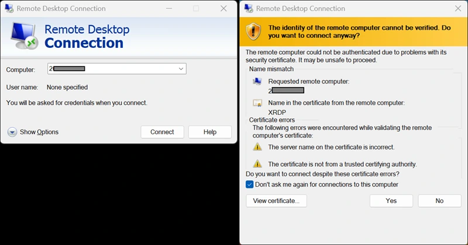Click 'The certificate is not from a trusted certifying authority.'
The image size is (468, 245).
(342, 164)
